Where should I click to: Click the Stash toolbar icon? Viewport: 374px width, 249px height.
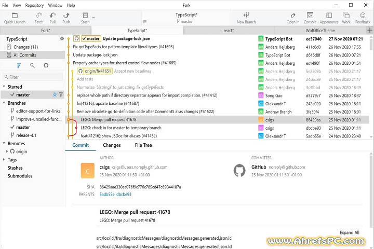(x=85, y=18)
